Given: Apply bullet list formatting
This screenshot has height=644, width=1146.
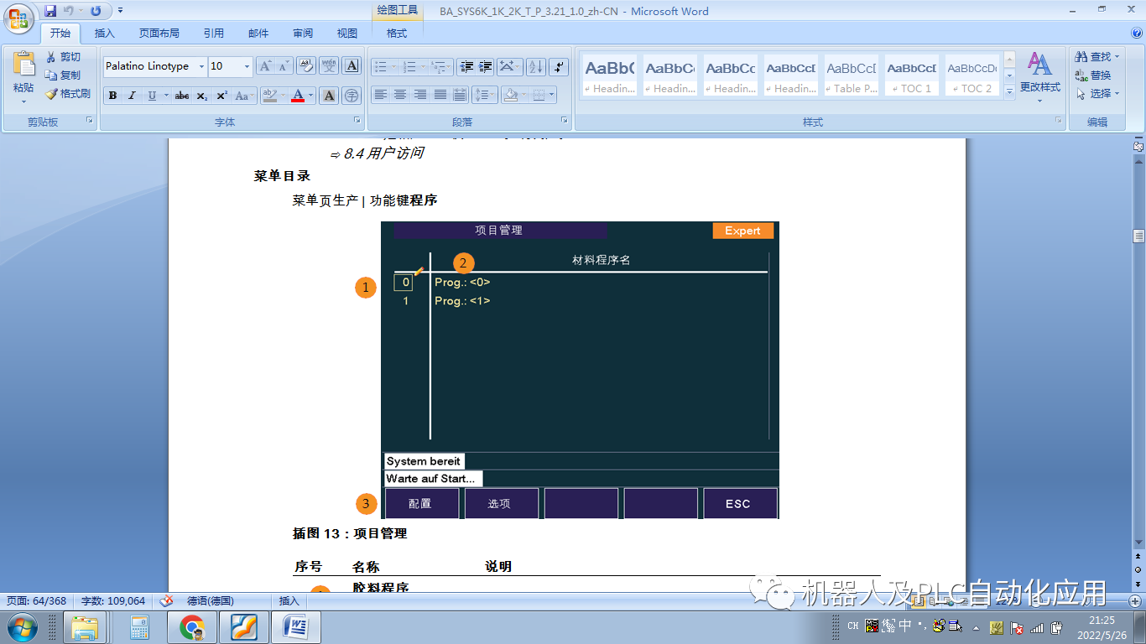Looking at the screenshot, I should point(383,65).
